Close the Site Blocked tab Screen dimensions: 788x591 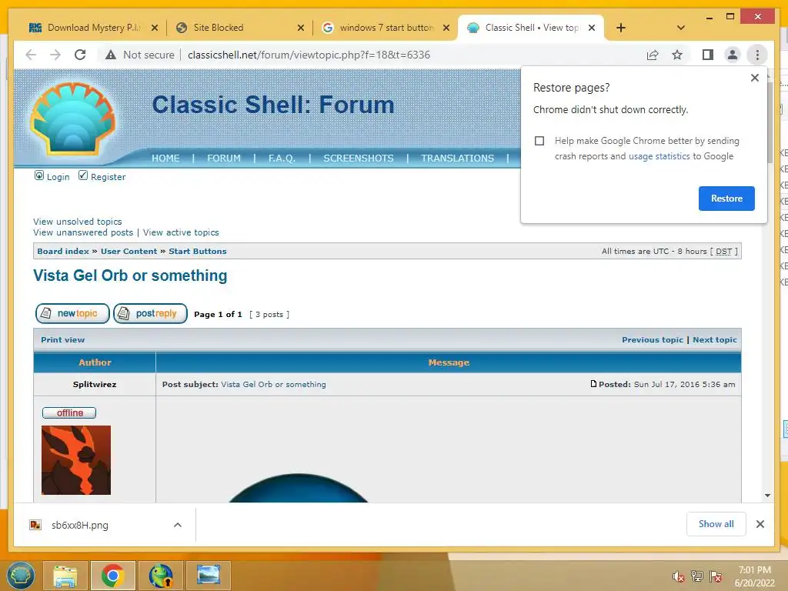click(x=301, y=28)
